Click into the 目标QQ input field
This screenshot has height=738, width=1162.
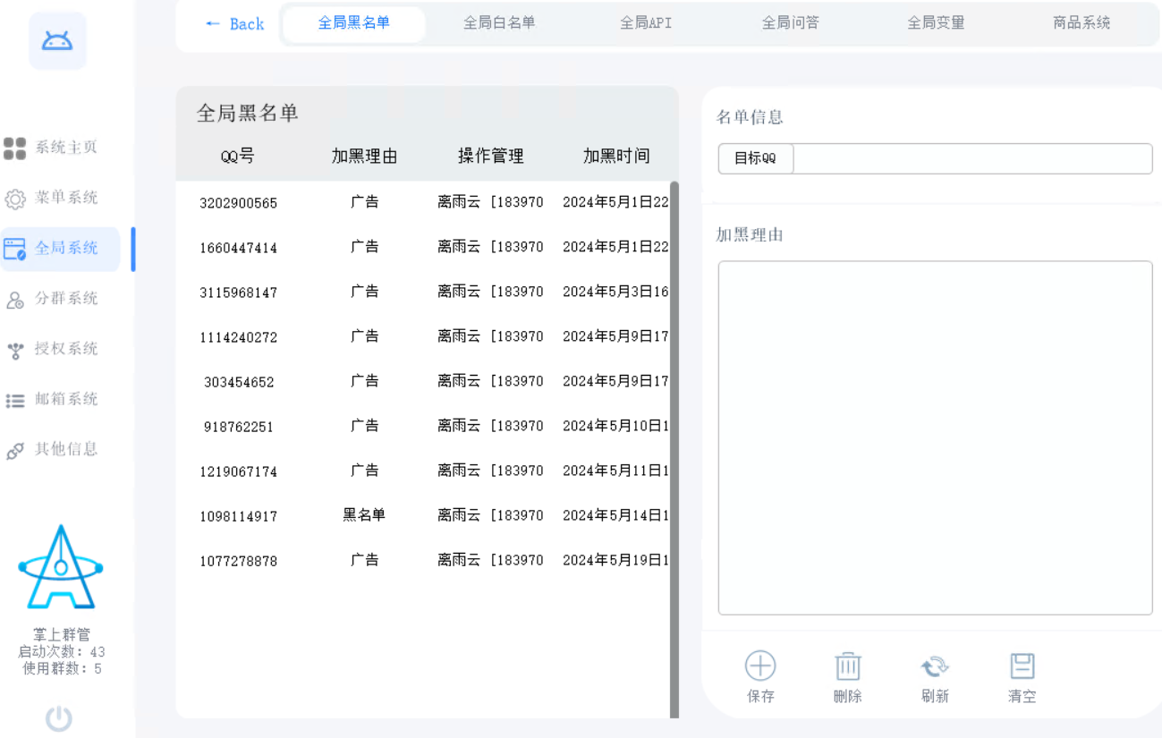coord(972,158)
